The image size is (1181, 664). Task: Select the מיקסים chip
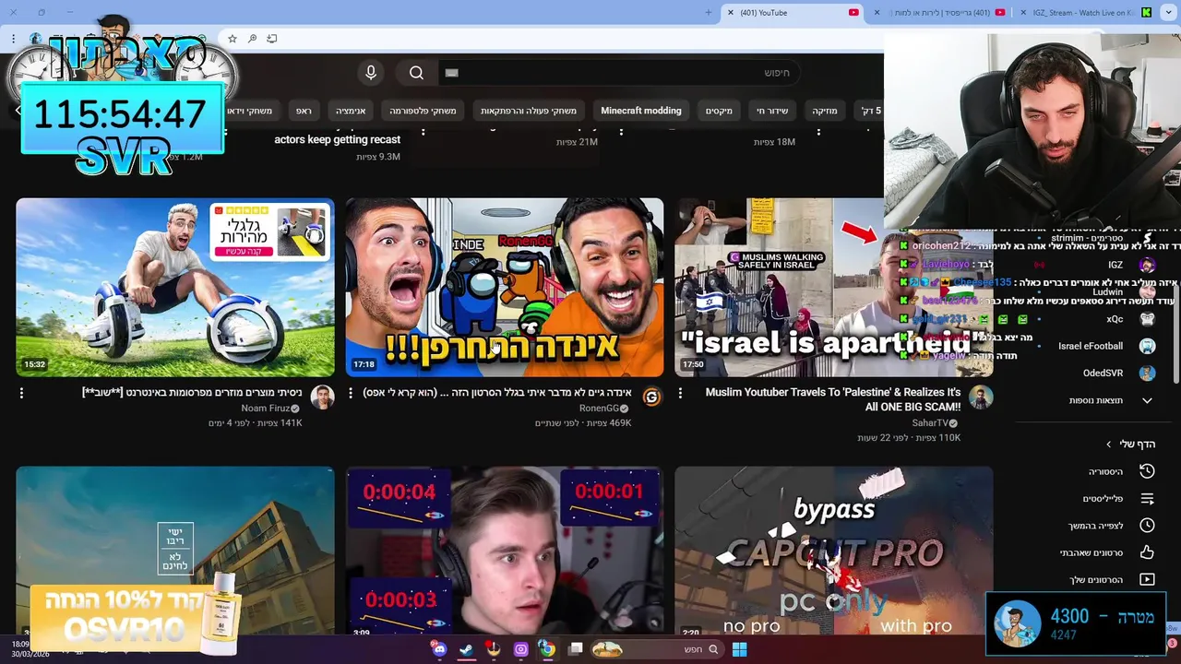(x=719, y=111)
